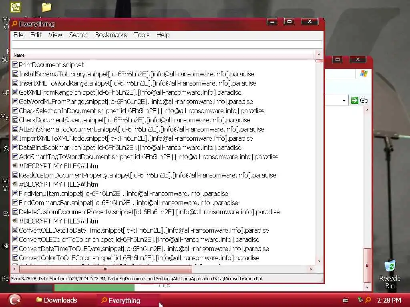Viewport: 410px width, 307px height.
Task: Select the InstallSchemaToLibrary.snippet paradise file name
Action: pyautogui.click(x=137, y=74)
